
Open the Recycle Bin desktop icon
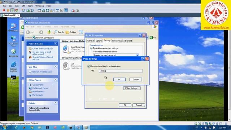pos(13,53)
